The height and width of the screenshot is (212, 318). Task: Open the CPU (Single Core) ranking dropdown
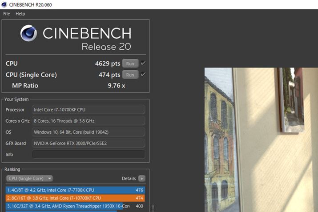pyautogui.click(x=29, y=178)
